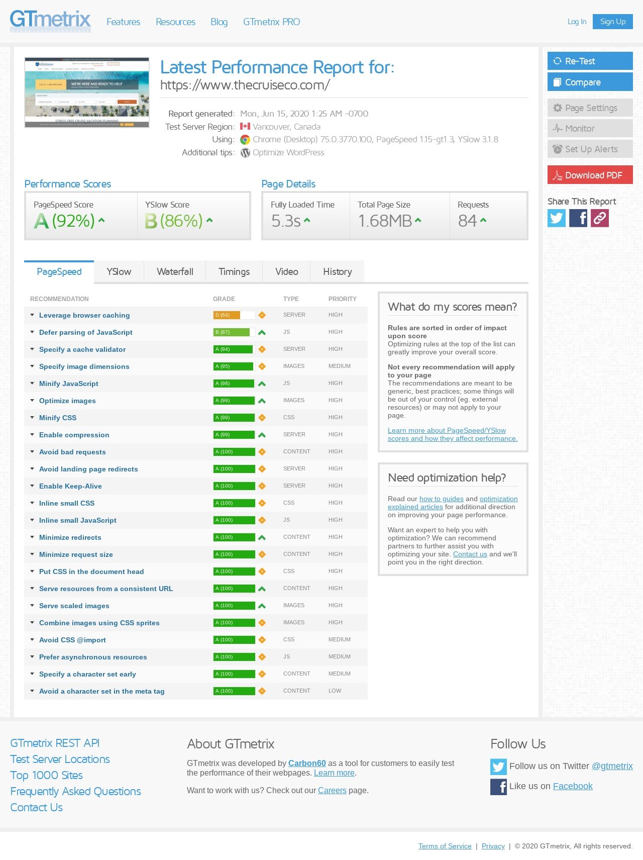Download the report as PDF
Viewport: 643px width, 860px height.
click(x=590, y=175)
